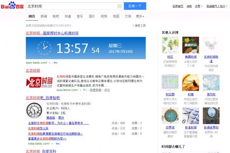Click 时区图 thumbnail image
Screen dimensions: 230x153
coord(170,83)
